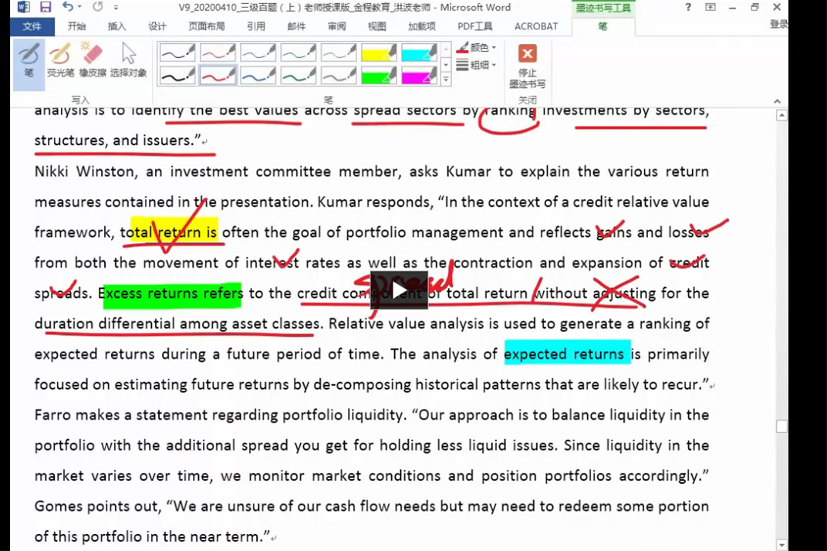
Task: Play the video using center play button
Action: click(x=399, y=291)
